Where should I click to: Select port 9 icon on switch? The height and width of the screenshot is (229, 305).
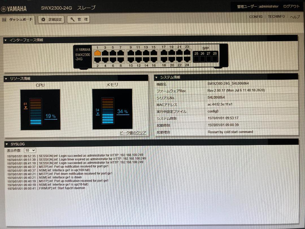131,53
